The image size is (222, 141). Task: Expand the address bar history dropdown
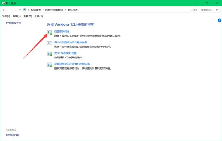(192, 10)
